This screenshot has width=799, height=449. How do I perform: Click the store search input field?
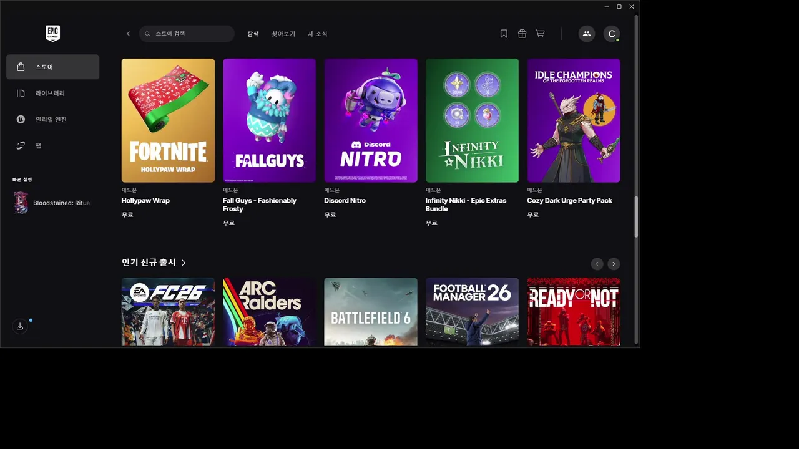click(187, 34)
